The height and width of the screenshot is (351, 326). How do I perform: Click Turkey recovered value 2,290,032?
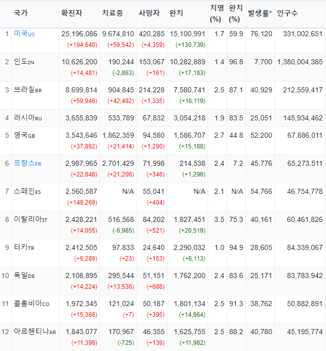point(189,247)
